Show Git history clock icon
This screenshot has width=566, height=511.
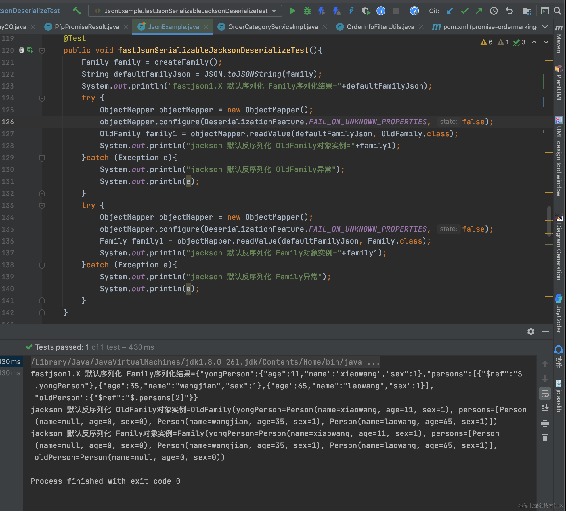coord(494,11)
